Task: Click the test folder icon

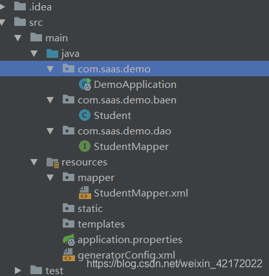Action: [x=36, y=270]
